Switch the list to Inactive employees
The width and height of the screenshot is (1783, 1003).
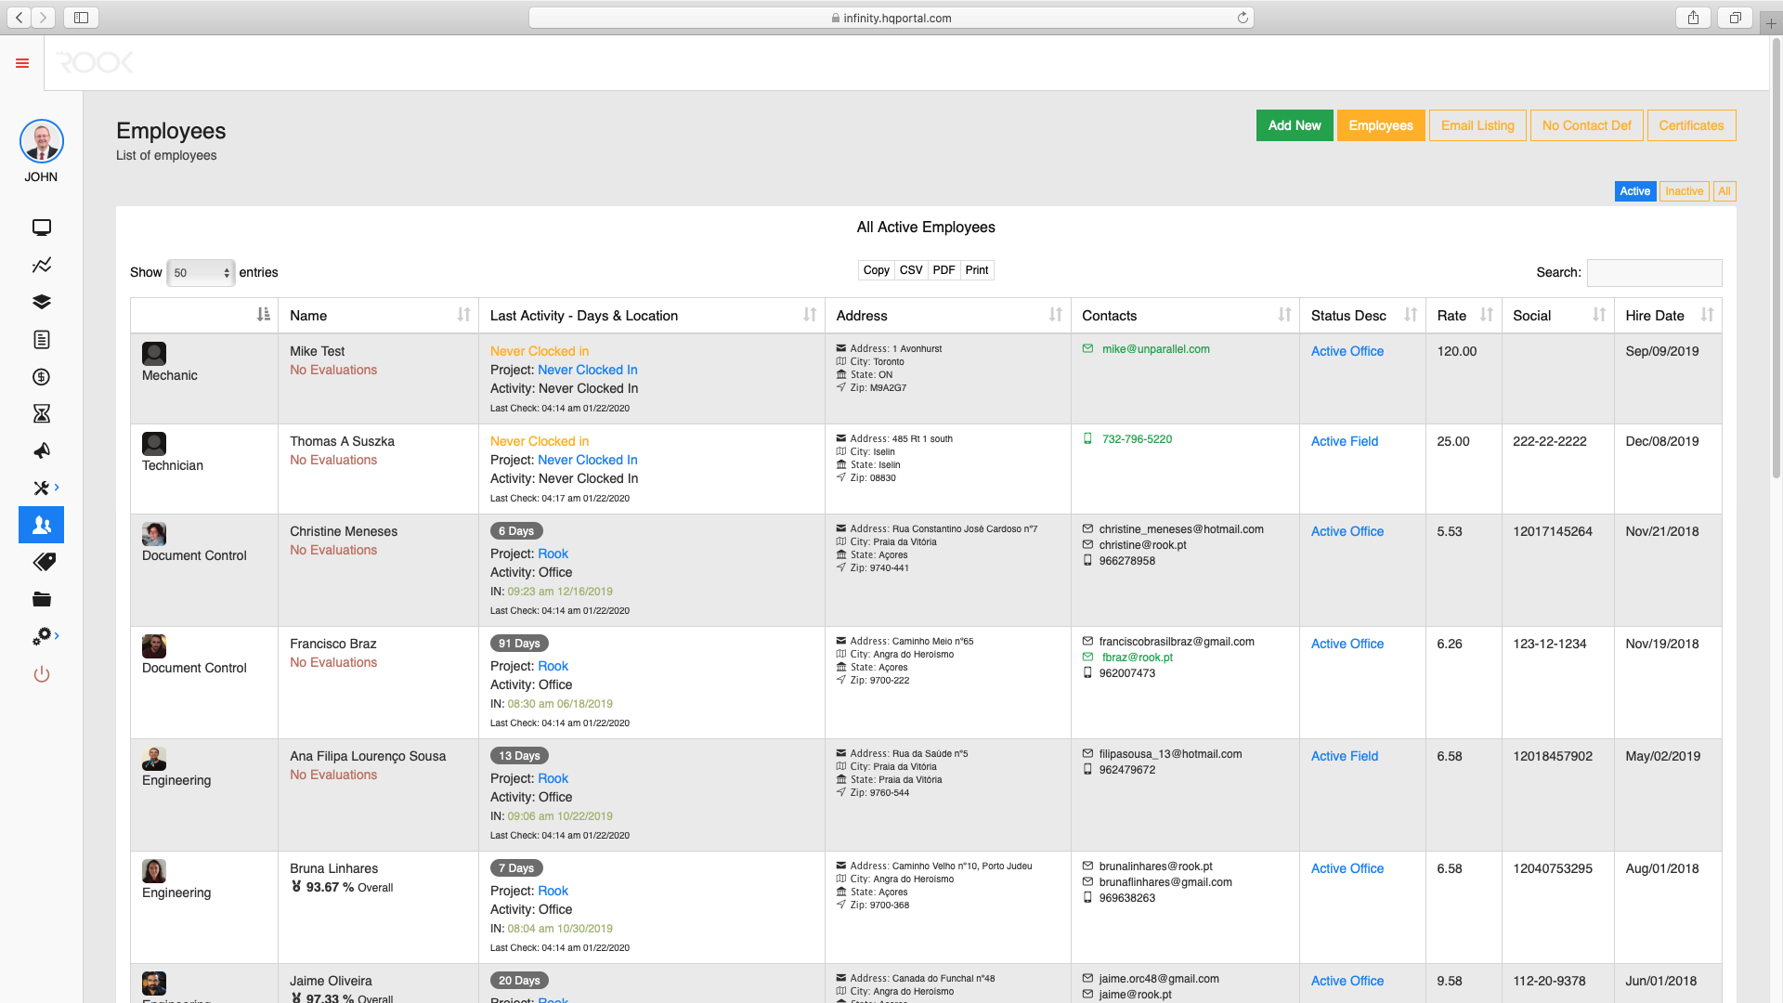(x=1684, y=191)
